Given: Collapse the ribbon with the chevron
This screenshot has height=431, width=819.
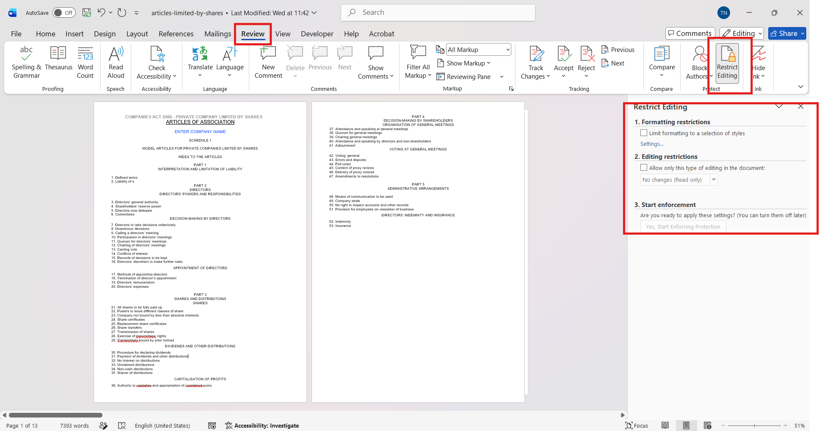Looking at the screenshot, I should (800, 87).
